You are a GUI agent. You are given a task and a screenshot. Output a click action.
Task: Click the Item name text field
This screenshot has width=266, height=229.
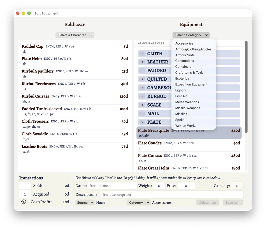point(112,186)
